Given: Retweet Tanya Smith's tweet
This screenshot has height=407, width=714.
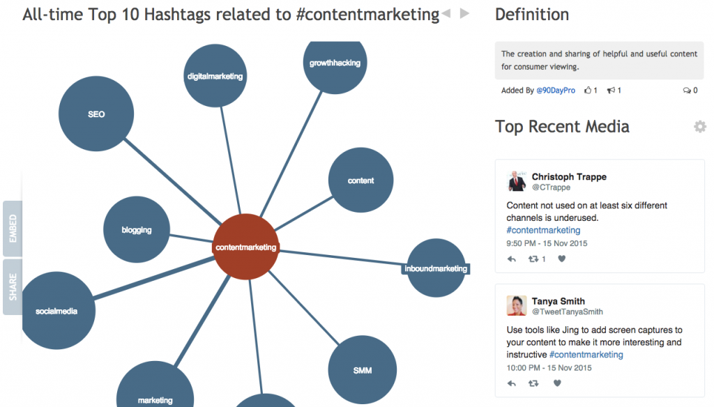Looking at the screenshot, I should pos(533,383).
